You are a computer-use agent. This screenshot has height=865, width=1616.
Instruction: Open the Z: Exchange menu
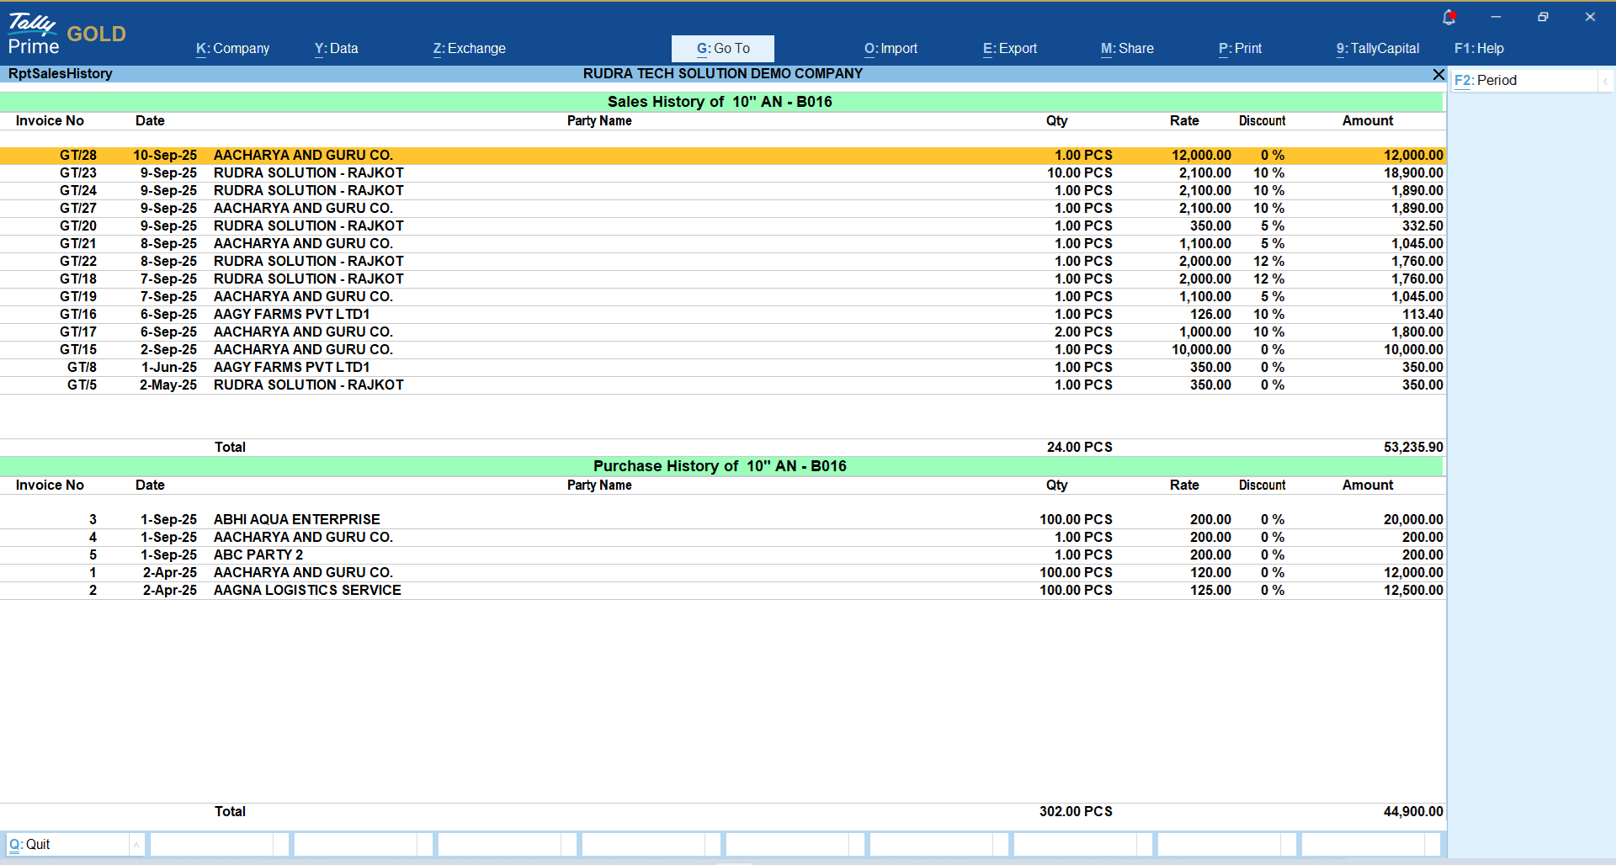469,49
